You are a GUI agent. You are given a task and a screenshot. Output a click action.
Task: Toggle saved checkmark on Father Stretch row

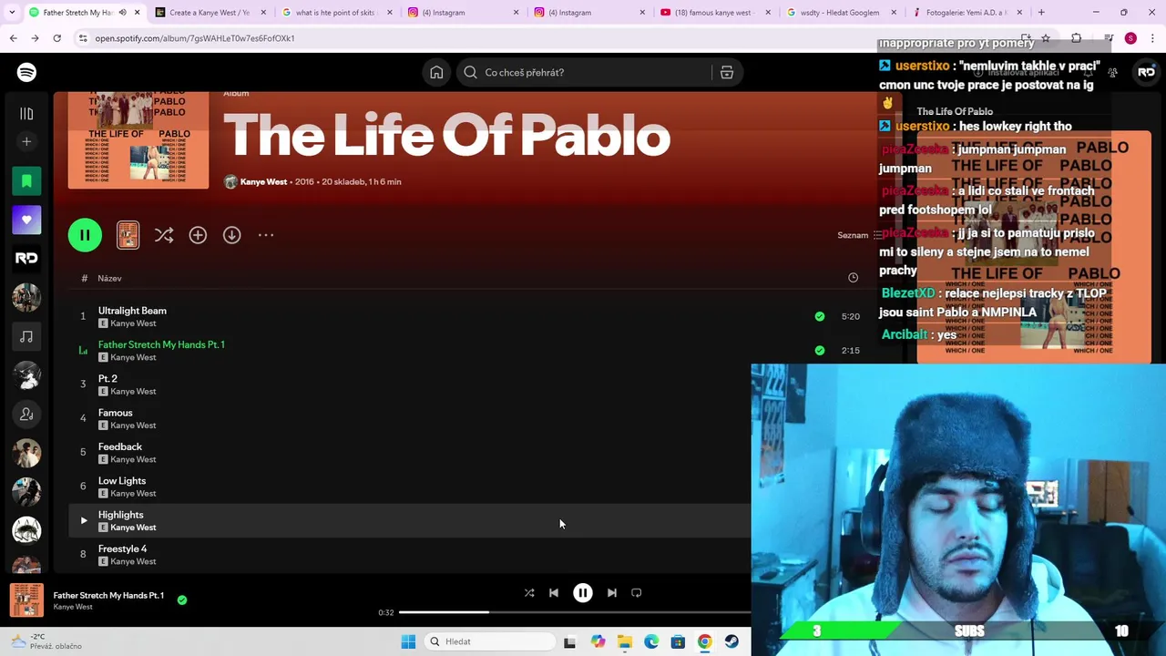point(820,350)
